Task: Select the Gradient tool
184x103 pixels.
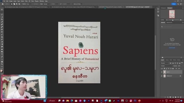Action: tap(2, 44)
